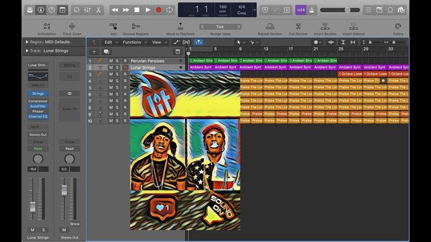Image resolution: width=431 pixels, height=242 pixels.
Task: Solo the Lunar Strings track
Action: coord(117,67)
